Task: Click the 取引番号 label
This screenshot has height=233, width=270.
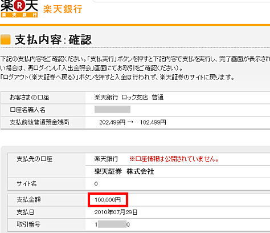Action: (28, 224)
